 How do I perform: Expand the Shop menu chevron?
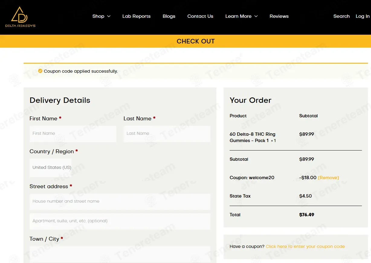pyautogui.click(x=109, y=16)
